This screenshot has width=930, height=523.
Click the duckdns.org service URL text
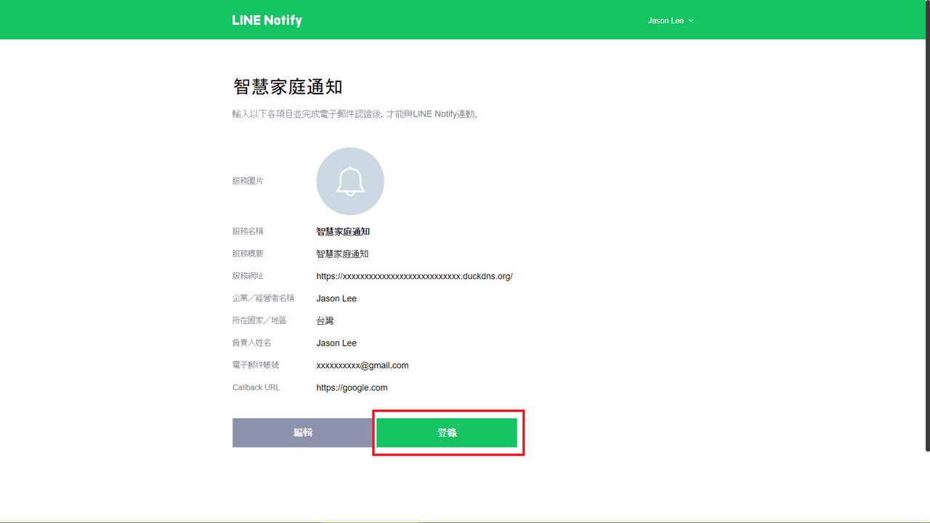click(x=414, y=276)
